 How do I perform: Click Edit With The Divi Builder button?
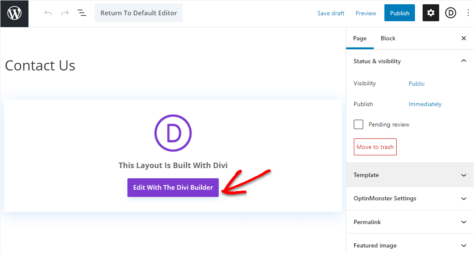click(x=173, y=187)
